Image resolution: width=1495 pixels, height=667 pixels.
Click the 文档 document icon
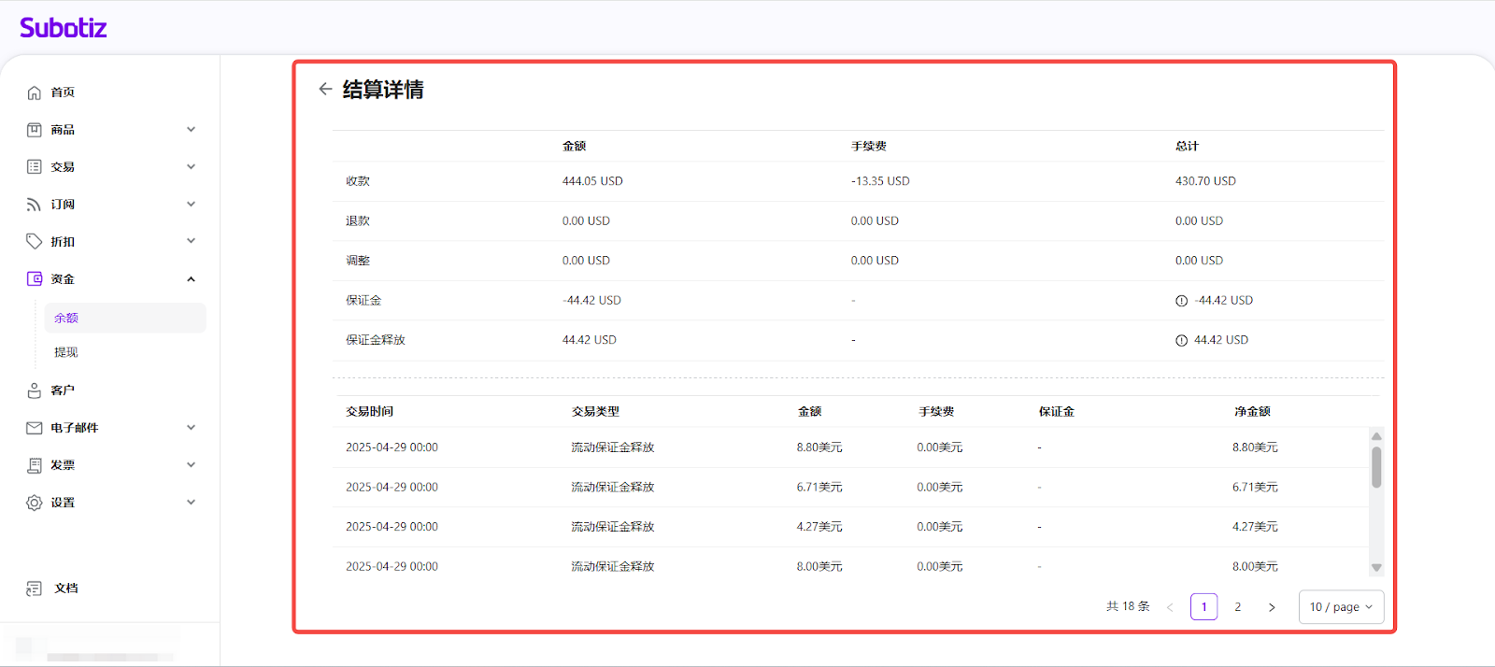(x=35, y=589)
